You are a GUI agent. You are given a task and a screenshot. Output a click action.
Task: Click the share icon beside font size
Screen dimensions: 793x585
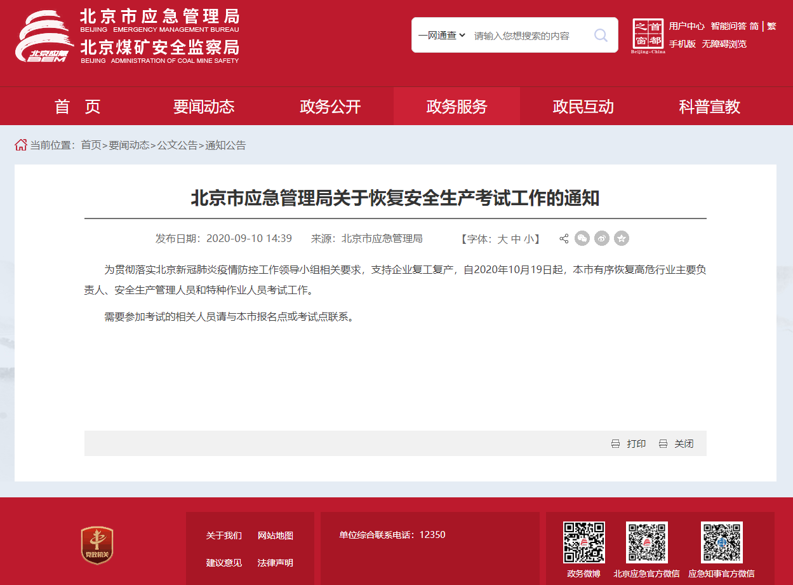564,239
